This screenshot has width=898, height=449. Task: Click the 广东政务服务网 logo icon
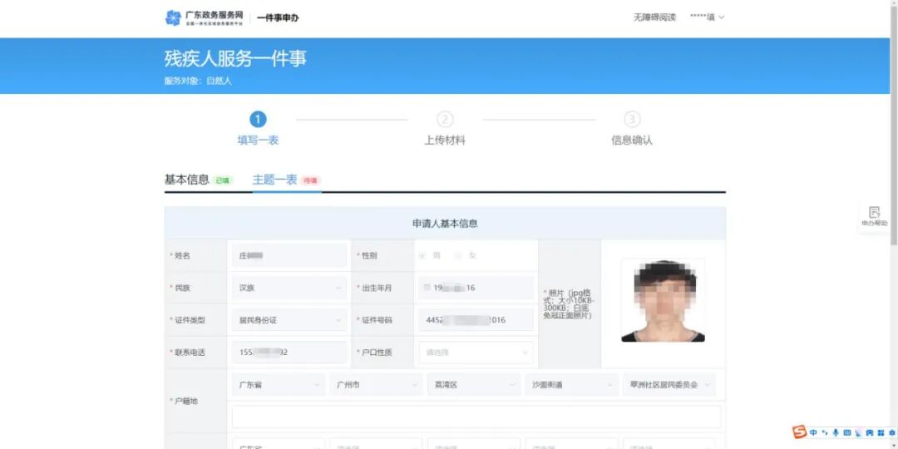(173, 17)
